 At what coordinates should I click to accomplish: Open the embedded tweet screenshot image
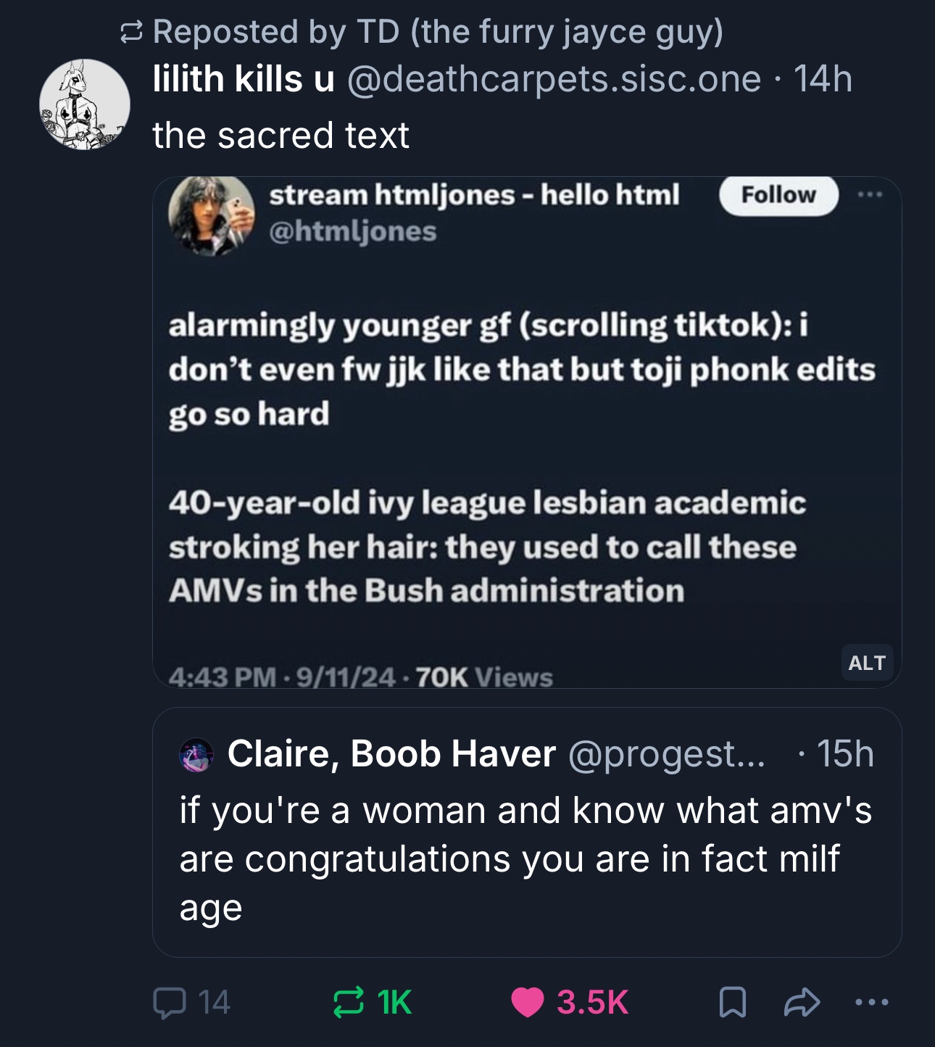coord(526,450)
